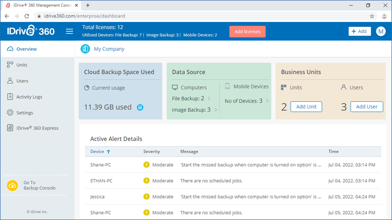Sort by Device column header
392x220 pixels.
click(x=97, y=152)
